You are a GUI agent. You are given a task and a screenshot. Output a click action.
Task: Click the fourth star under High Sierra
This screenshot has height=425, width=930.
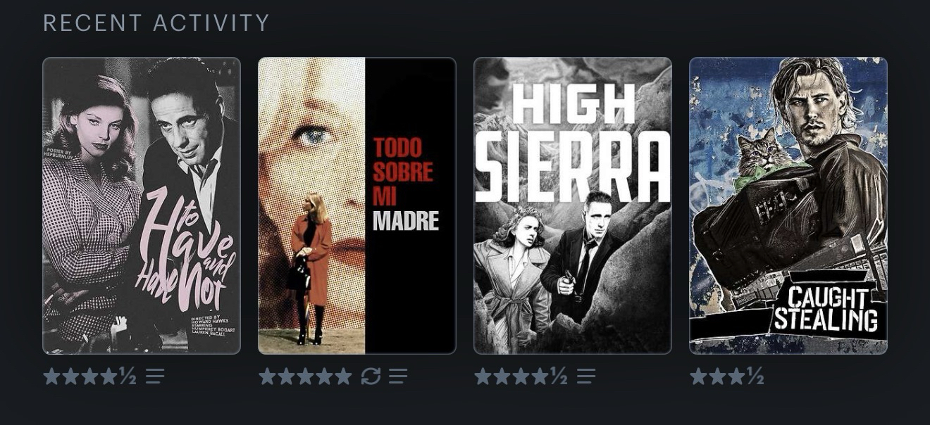click(x=540, y=376)
